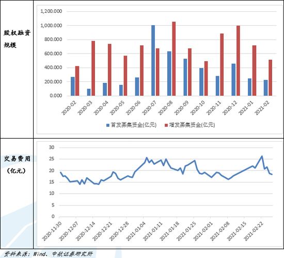The image size is (284, 258).
Task: Click the row label 股权融资规模
Action: point(17,39)
